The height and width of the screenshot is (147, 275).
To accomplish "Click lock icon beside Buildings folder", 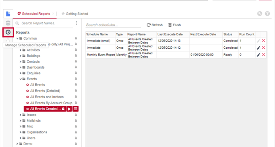I will point(76,56).
